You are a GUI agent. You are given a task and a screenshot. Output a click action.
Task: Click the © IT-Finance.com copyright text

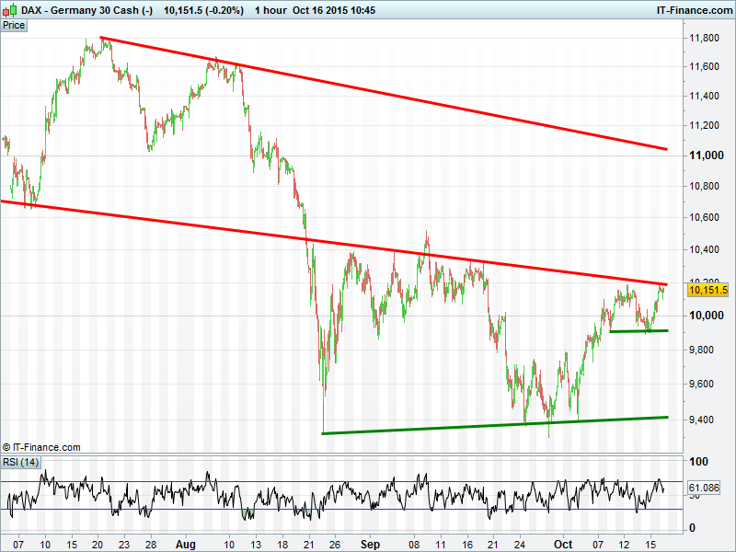tap(41, 447)
